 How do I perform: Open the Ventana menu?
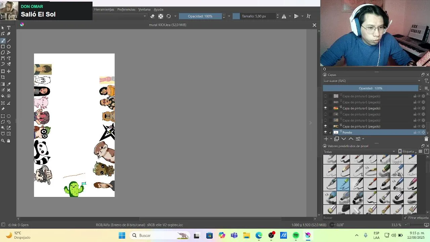coord(144,9)
